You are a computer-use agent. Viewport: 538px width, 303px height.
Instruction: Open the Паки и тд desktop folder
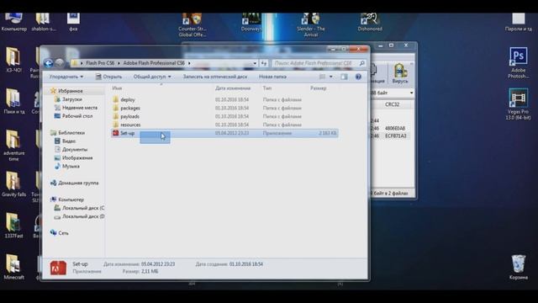[x=13, y=101]
